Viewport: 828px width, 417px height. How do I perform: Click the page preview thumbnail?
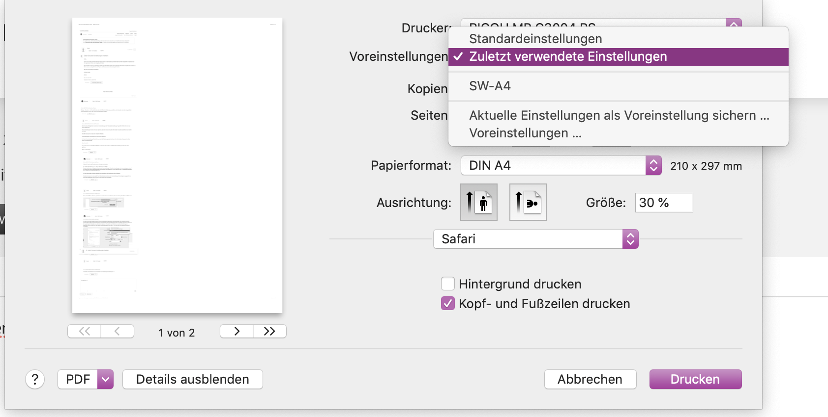pos(177,165)
